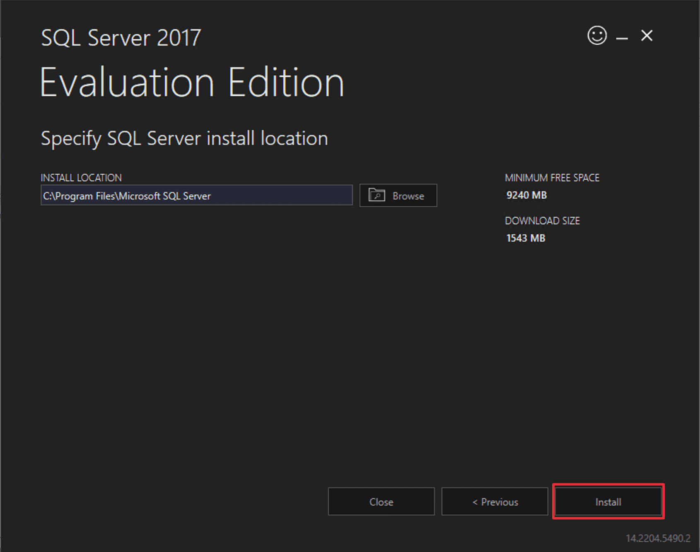Click the folder search icon next to install path
700x552 pixels.
point(377,195)
